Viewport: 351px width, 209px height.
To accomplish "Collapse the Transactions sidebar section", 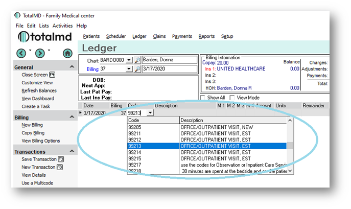I will [x=71, y=151].
